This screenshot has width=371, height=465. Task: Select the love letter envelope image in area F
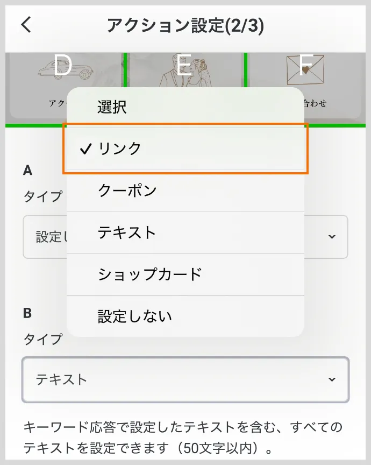(306, 70)
